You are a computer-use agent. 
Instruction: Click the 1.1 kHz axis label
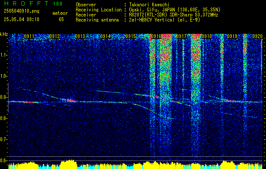3,55
